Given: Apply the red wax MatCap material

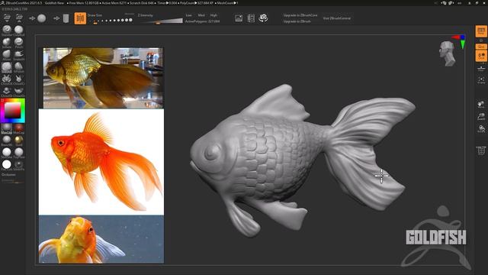Looking at the screenshot, I should pyautogui.click(x=18, y=128).
